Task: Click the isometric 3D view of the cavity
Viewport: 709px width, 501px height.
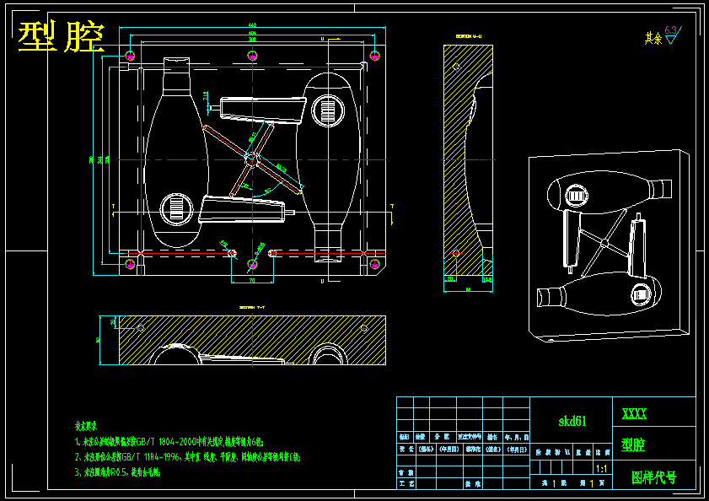Action: [x=609, y=245]
